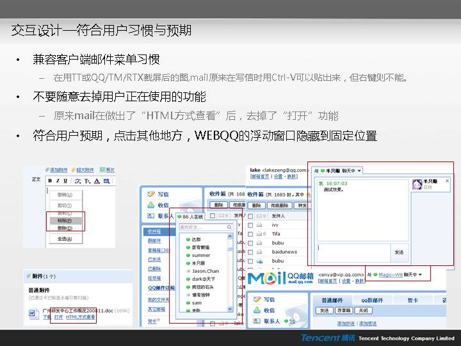The image size is (461, 346).
Task: Open the 丰只眼 聊天中 dropdown arrow
Action: coord(359,170)
